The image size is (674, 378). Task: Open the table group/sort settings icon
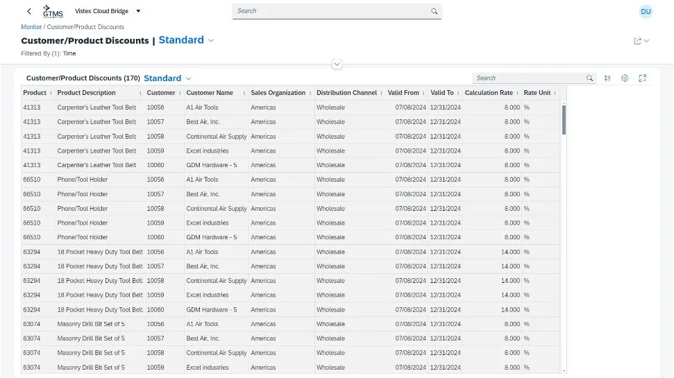607,78
